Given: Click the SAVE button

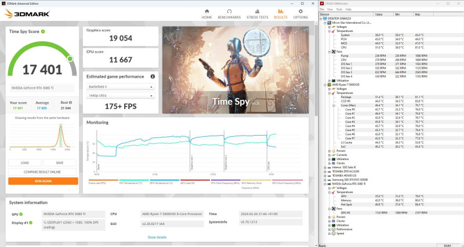Looking at the screenshot, I should 60,163.
